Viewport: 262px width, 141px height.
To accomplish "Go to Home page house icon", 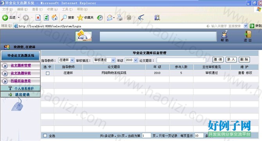I will (x=54, y=17).
